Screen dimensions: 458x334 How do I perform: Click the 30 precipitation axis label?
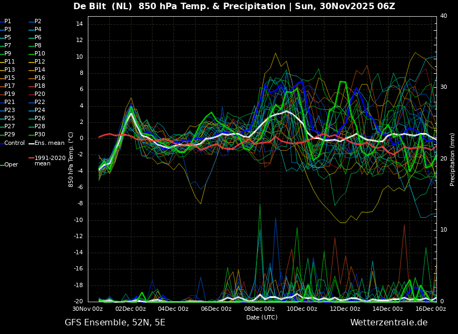tap(443, 87)
